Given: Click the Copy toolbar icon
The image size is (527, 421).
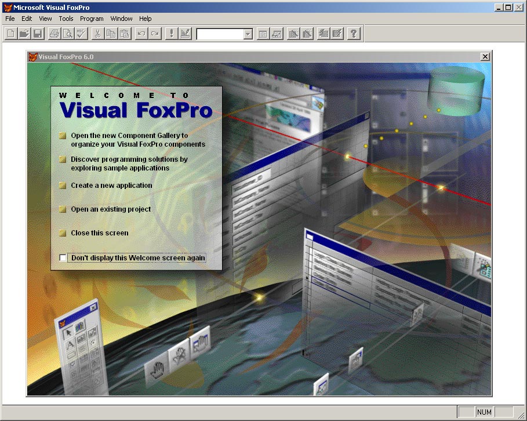Looking at the screenshot, I should coord(111,34).
